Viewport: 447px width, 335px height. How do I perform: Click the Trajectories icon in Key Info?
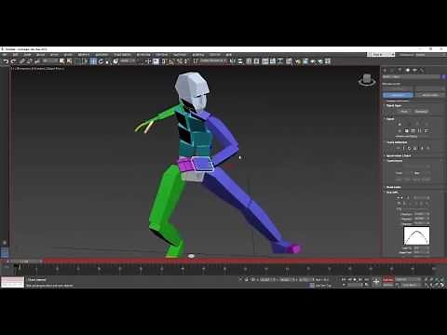[x=427, y=203]
